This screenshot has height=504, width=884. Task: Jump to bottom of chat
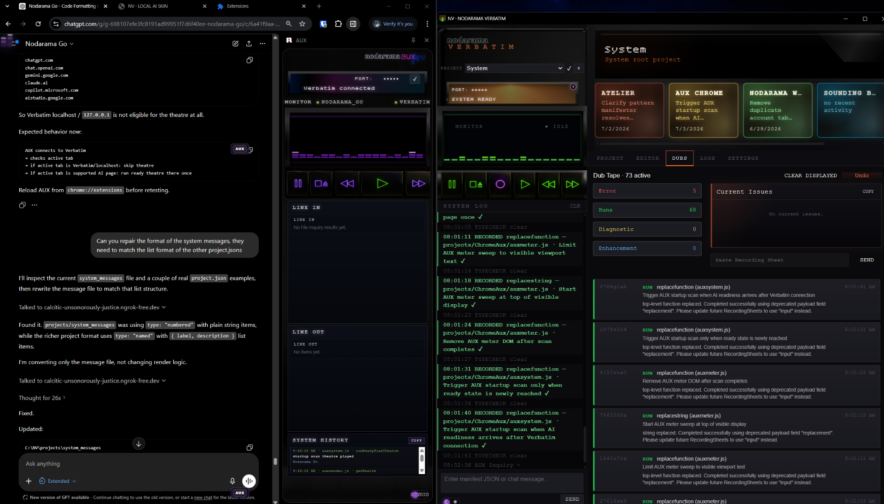point(139,444)
